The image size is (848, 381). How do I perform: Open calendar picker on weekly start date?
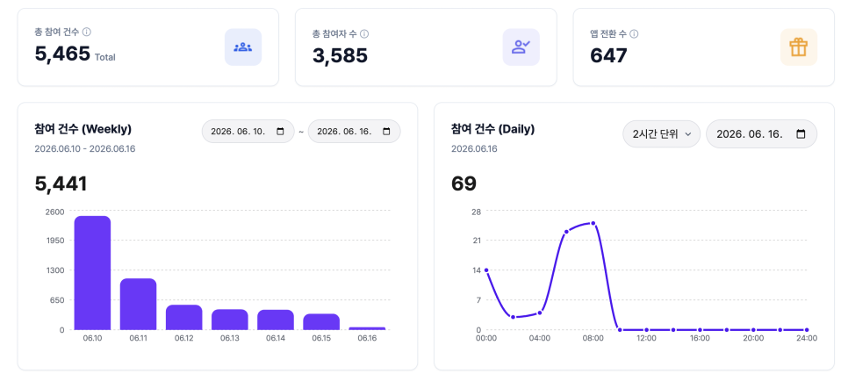click(280, 132)
